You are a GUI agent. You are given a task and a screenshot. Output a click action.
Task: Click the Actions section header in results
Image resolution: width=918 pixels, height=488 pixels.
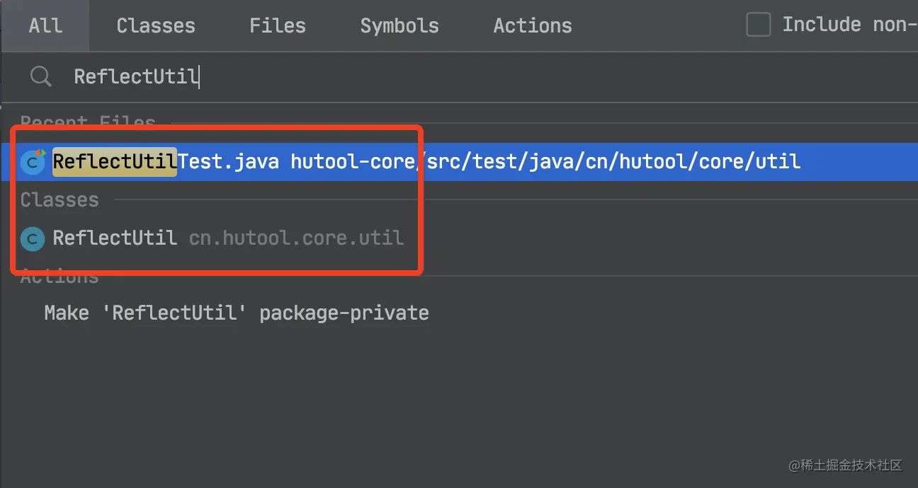point(59,277)
